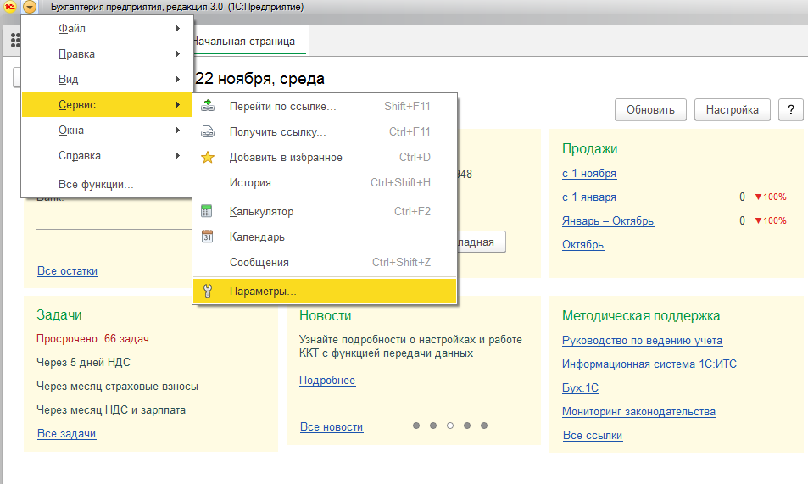The image size is (808, 484).
Task: Click the Продажи section heading
Action: pos(589,149)
